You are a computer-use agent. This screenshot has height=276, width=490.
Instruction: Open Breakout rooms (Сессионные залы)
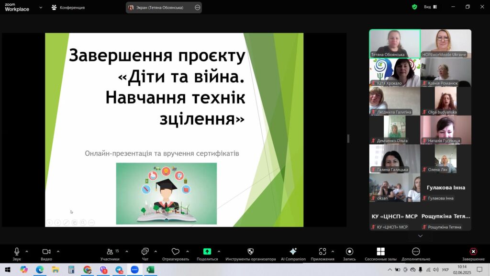380,252
